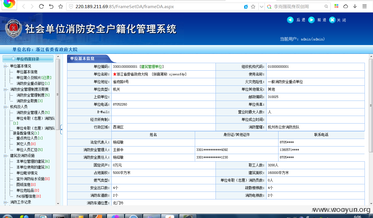Collapse the 建筑及消防设施 tree node
The image size is (373, 218).
[x=5, y=156]
